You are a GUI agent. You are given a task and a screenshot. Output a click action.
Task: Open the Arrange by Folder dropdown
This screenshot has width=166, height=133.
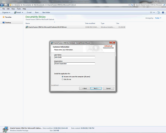(158, 18)
